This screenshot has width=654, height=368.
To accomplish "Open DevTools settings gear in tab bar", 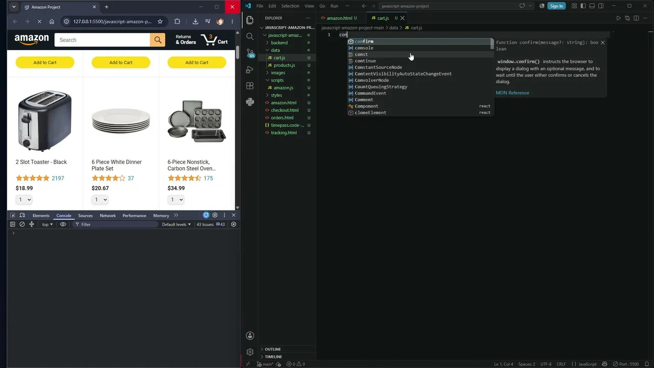I will point(215,215).
